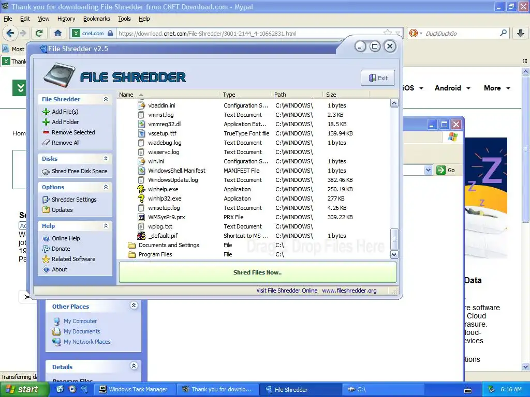The height and width of the screenshot is (397, 530).
Task: Collapse the Details panel in Explorer
Action: 134,366
